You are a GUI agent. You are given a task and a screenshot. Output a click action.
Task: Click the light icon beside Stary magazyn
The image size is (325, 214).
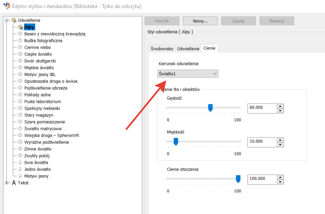tap(20, 115)
